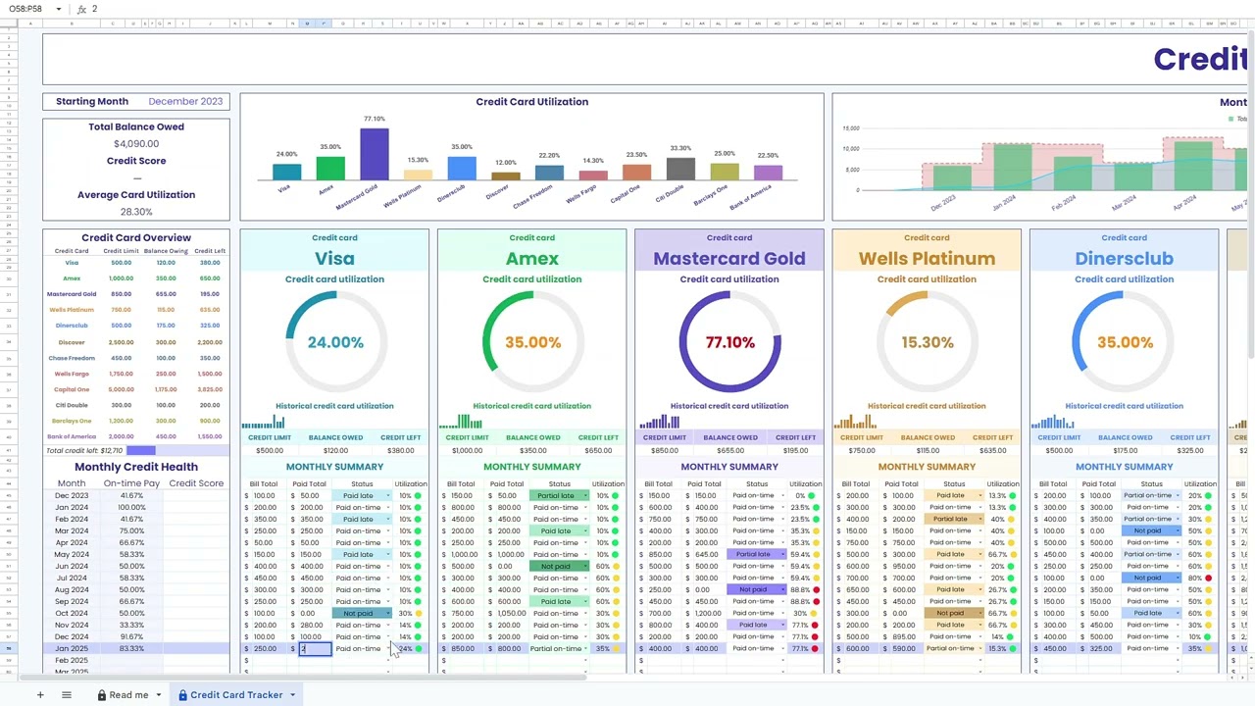
Task: Click red utilization dot in Mastercard Aug 2024 row
Action: (x=814, y=590)
